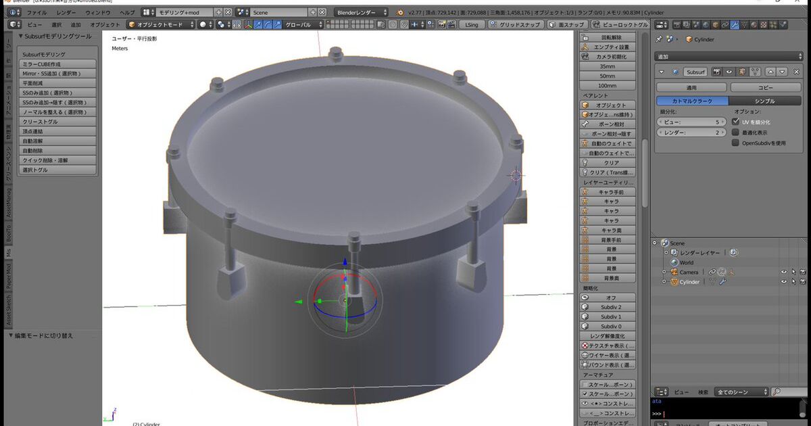Click the camera icon next to Camera in outliner

click(673, 272)
